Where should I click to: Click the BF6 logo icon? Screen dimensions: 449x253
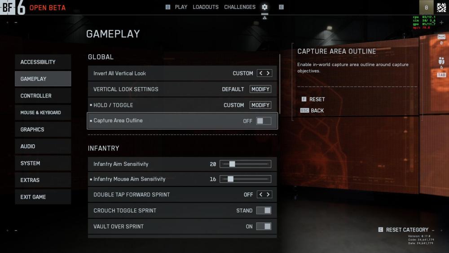(x=13, y=8)
